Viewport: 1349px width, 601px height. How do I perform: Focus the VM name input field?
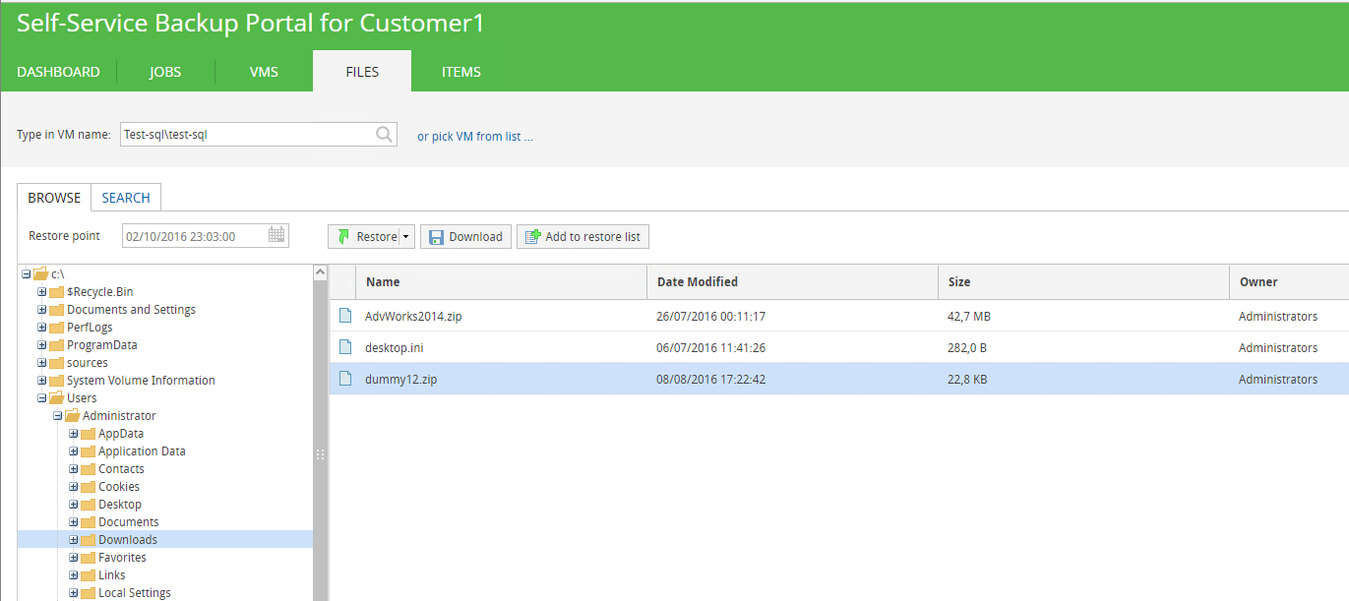[258, 135]
